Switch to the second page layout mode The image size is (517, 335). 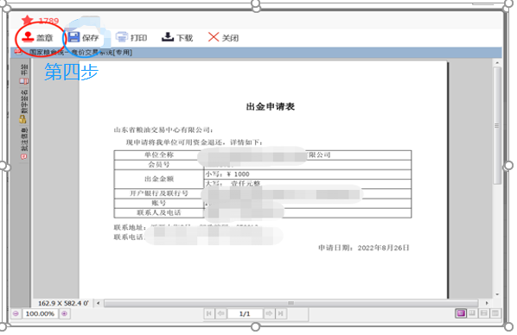472,313
